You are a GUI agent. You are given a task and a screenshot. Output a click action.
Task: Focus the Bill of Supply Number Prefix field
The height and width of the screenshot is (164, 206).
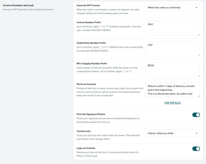click(173, 69)
